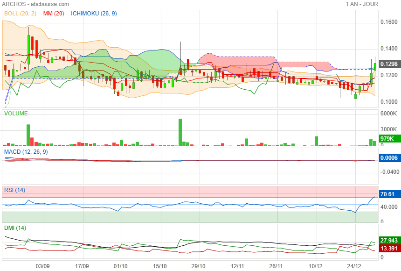Click the green DMI value 27.943
The height and width of the screenshot is (271, 401).
389,241
